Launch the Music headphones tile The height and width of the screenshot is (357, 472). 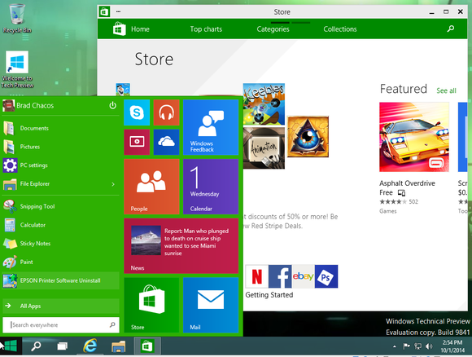[166, 112]
